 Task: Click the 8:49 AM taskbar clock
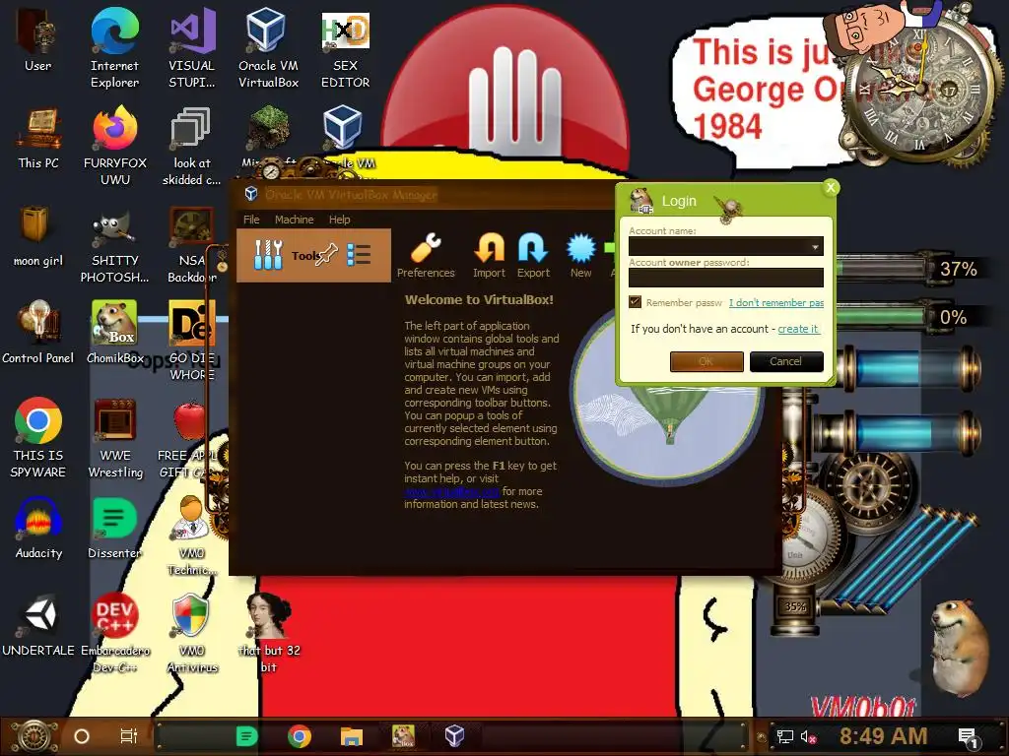click(883, 736)
